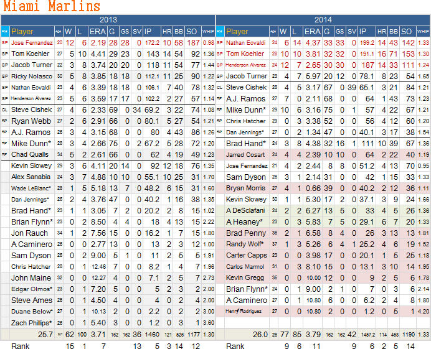This screenshot has width=431, height=349.
Task: Select Chad Qualls' name
Action: coord(30,154)
